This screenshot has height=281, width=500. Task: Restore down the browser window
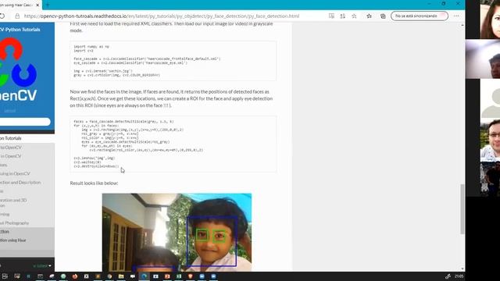pyautogui.click(x=444, y=3)
